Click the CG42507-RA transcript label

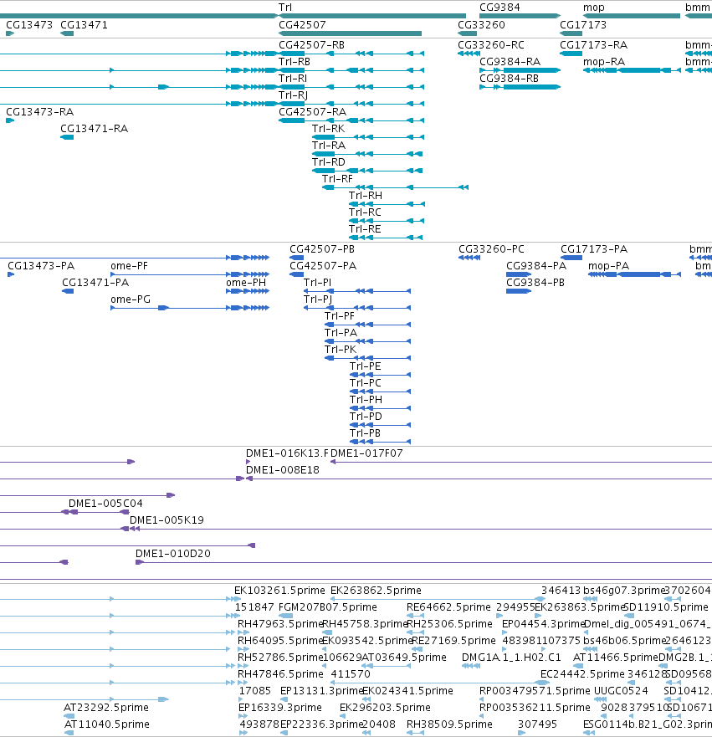coord(313,111)
